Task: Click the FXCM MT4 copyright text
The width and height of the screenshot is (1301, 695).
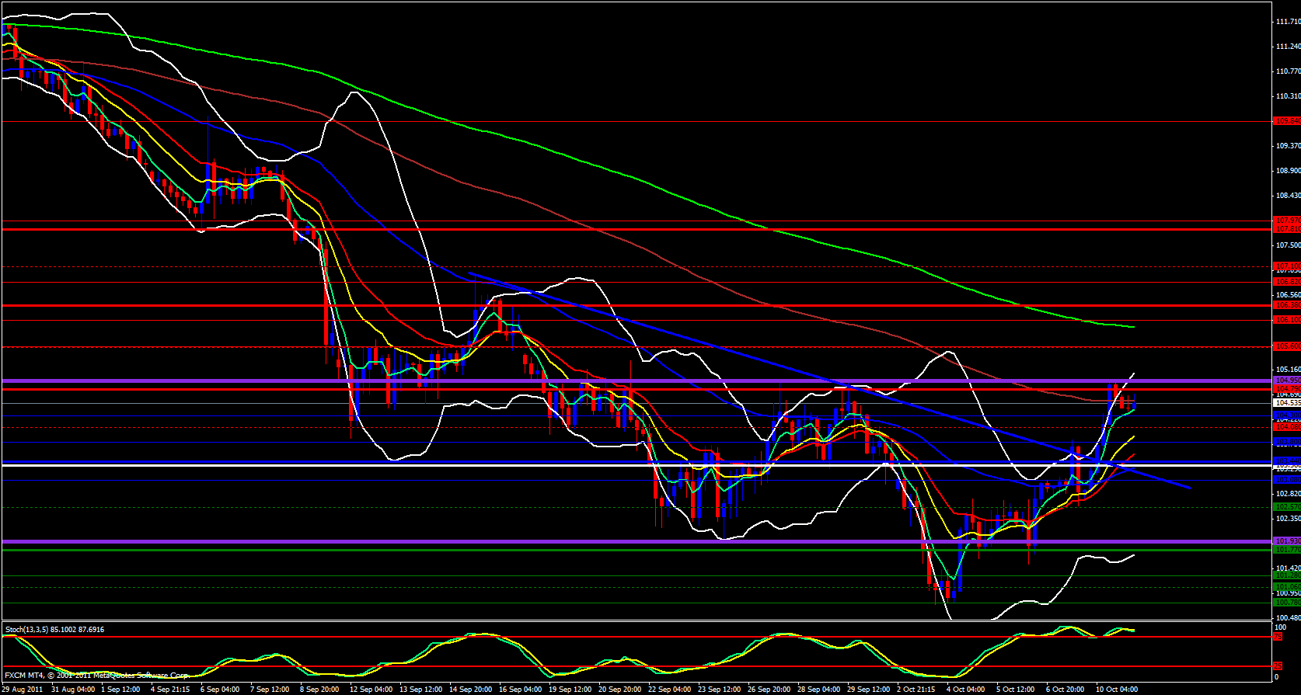Action: pos(96,676)
